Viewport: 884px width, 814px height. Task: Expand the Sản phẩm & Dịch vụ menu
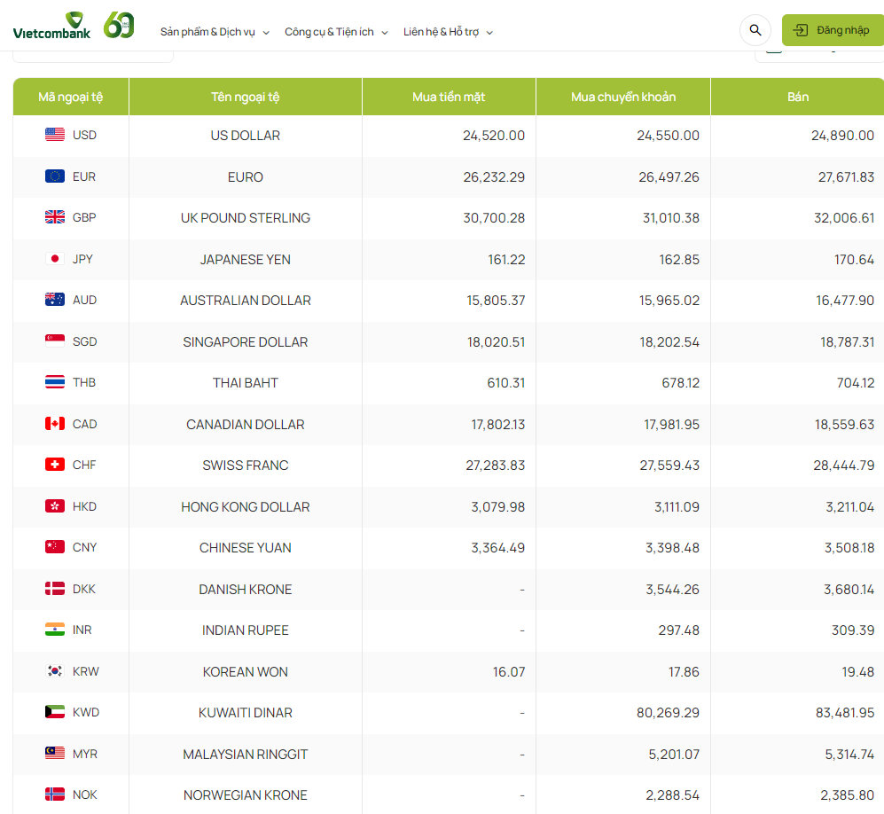click(x=215, y=32)
